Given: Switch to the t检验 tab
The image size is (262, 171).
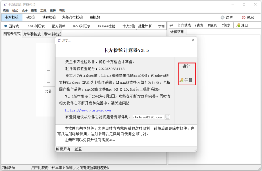Looking at the screenshot, I should [x=31, y=18].
